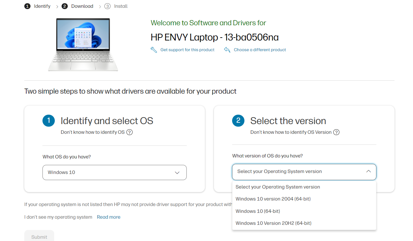Select Windows 10 version 2004 (64-bit)
The height and width of the screenshot is (241, 413).
point(273,199)
